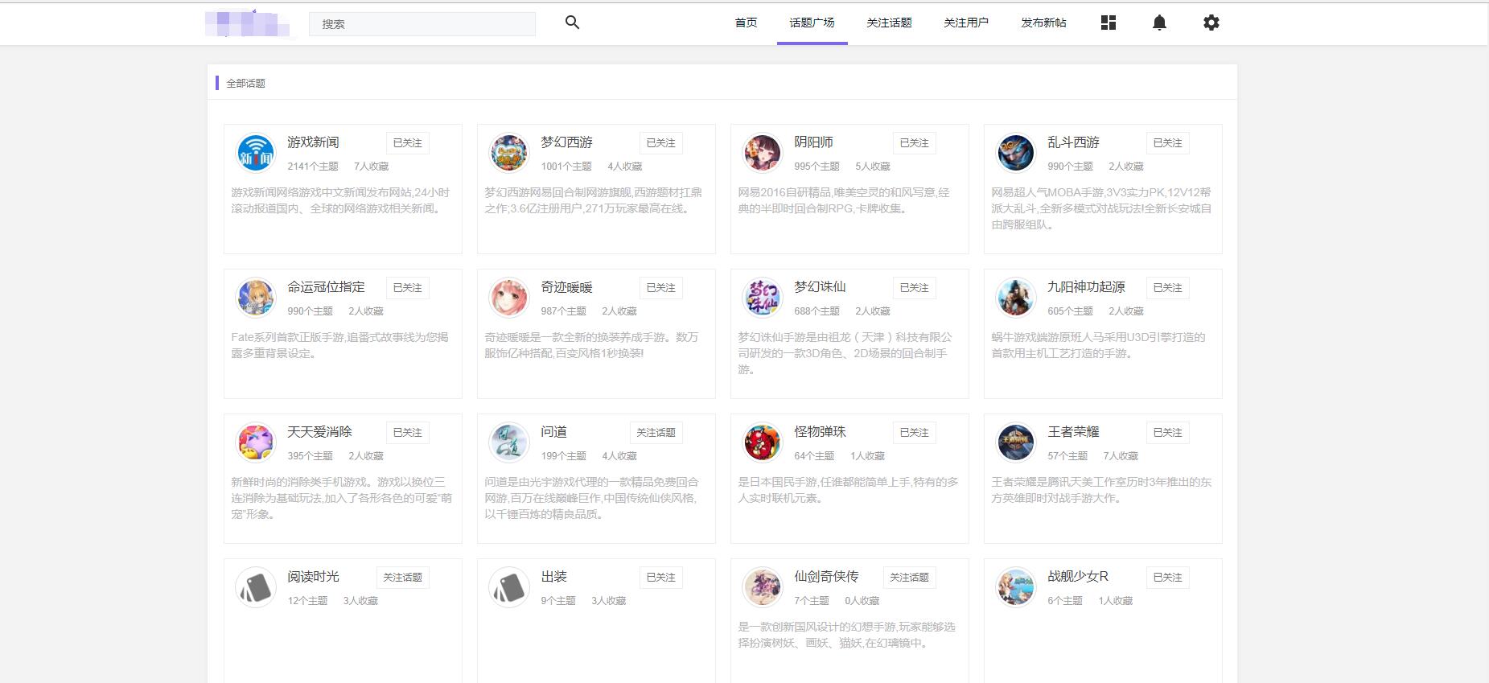Open the dashboard grid icon
This screenshot has width=1489, height=683.
click(1108, 23)
